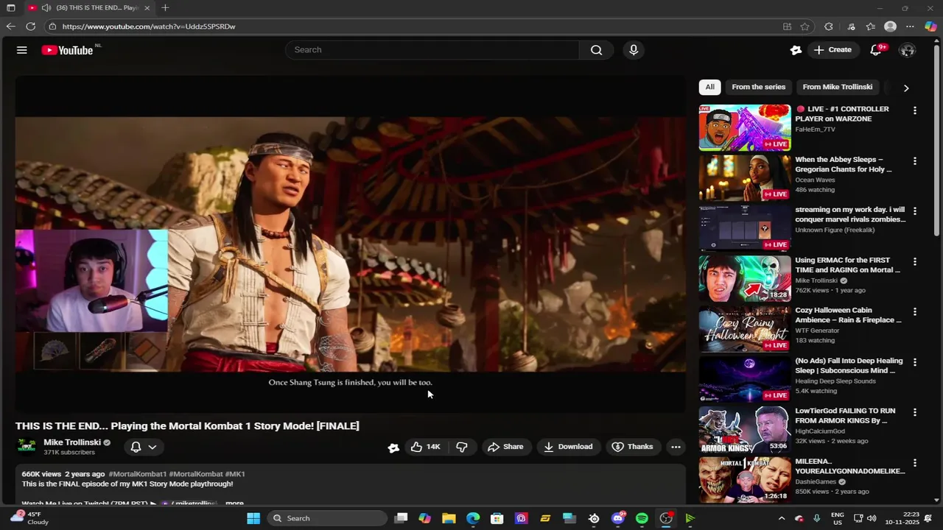Screen dimensions: 943x530
Task: Click the main video player frame
Action: point(351,244)
